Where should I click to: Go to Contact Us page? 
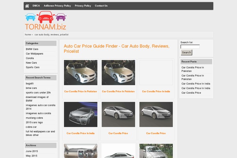[101, 6]
